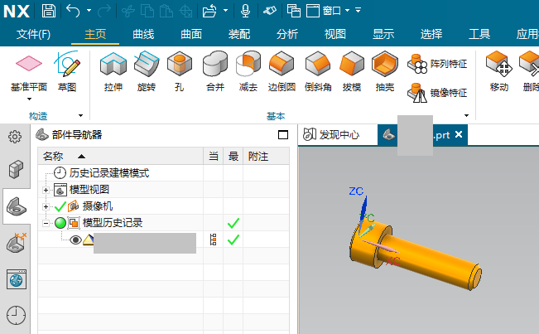Click the Revolve (旋转) tool icon

click(147, 65)
